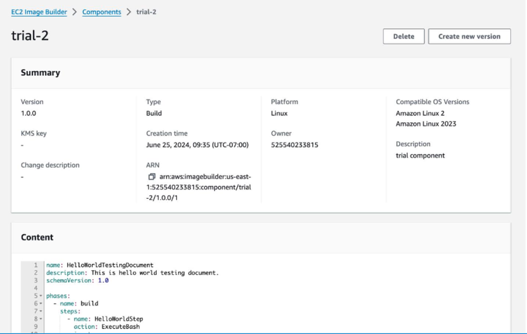This screenshot has width=527, height=334.
Task: Click the action: ExecuteBash code line
Action: click(x=107, y=327)
